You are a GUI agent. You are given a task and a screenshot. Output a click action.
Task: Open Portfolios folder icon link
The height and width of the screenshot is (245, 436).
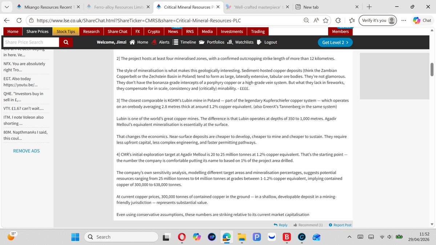tap(211, 42)
